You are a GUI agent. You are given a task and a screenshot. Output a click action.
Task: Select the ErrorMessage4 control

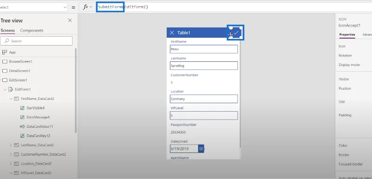[x=38, y=117]
